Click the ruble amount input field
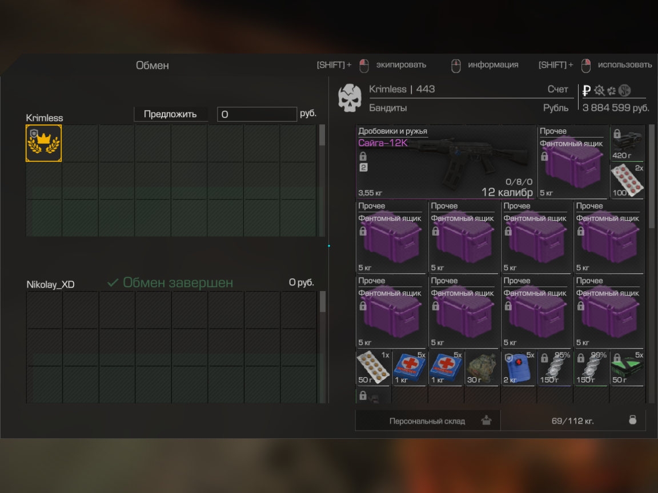 coord(257,115)
